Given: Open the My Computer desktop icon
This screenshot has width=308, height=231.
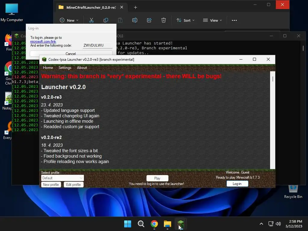Looking at the screenshot, I should pos(12,12).
